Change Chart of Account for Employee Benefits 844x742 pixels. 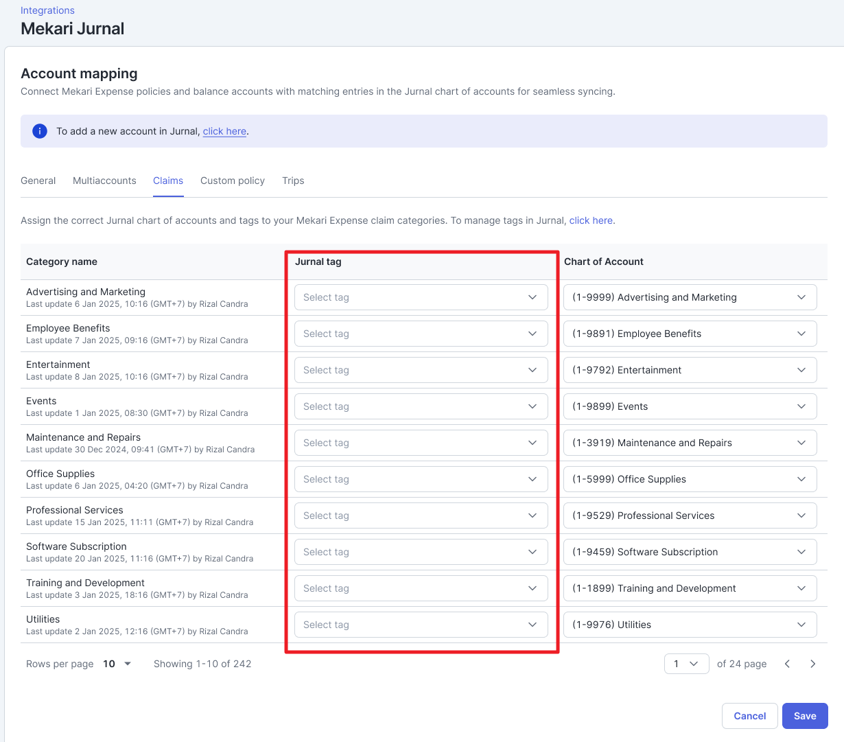click(x=690, y=334)
